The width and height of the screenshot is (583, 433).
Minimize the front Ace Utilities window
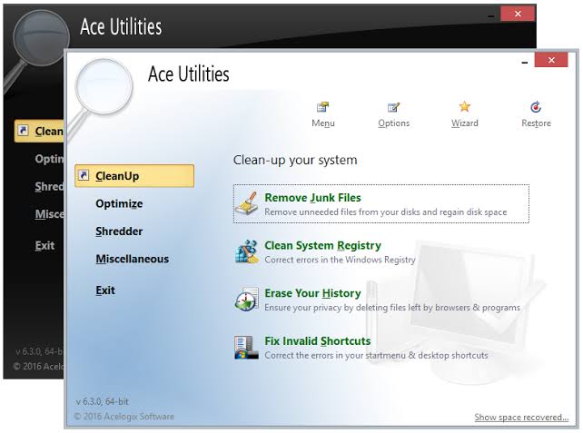[x=524, y=63]
